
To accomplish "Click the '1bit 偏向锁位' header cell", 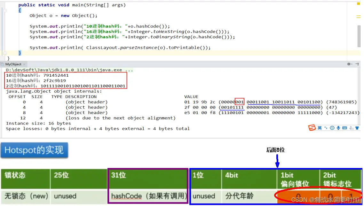I will click(298, 179).
